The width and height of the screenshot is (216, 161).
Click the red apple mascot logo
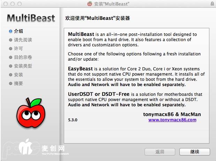tap(31, 113)
